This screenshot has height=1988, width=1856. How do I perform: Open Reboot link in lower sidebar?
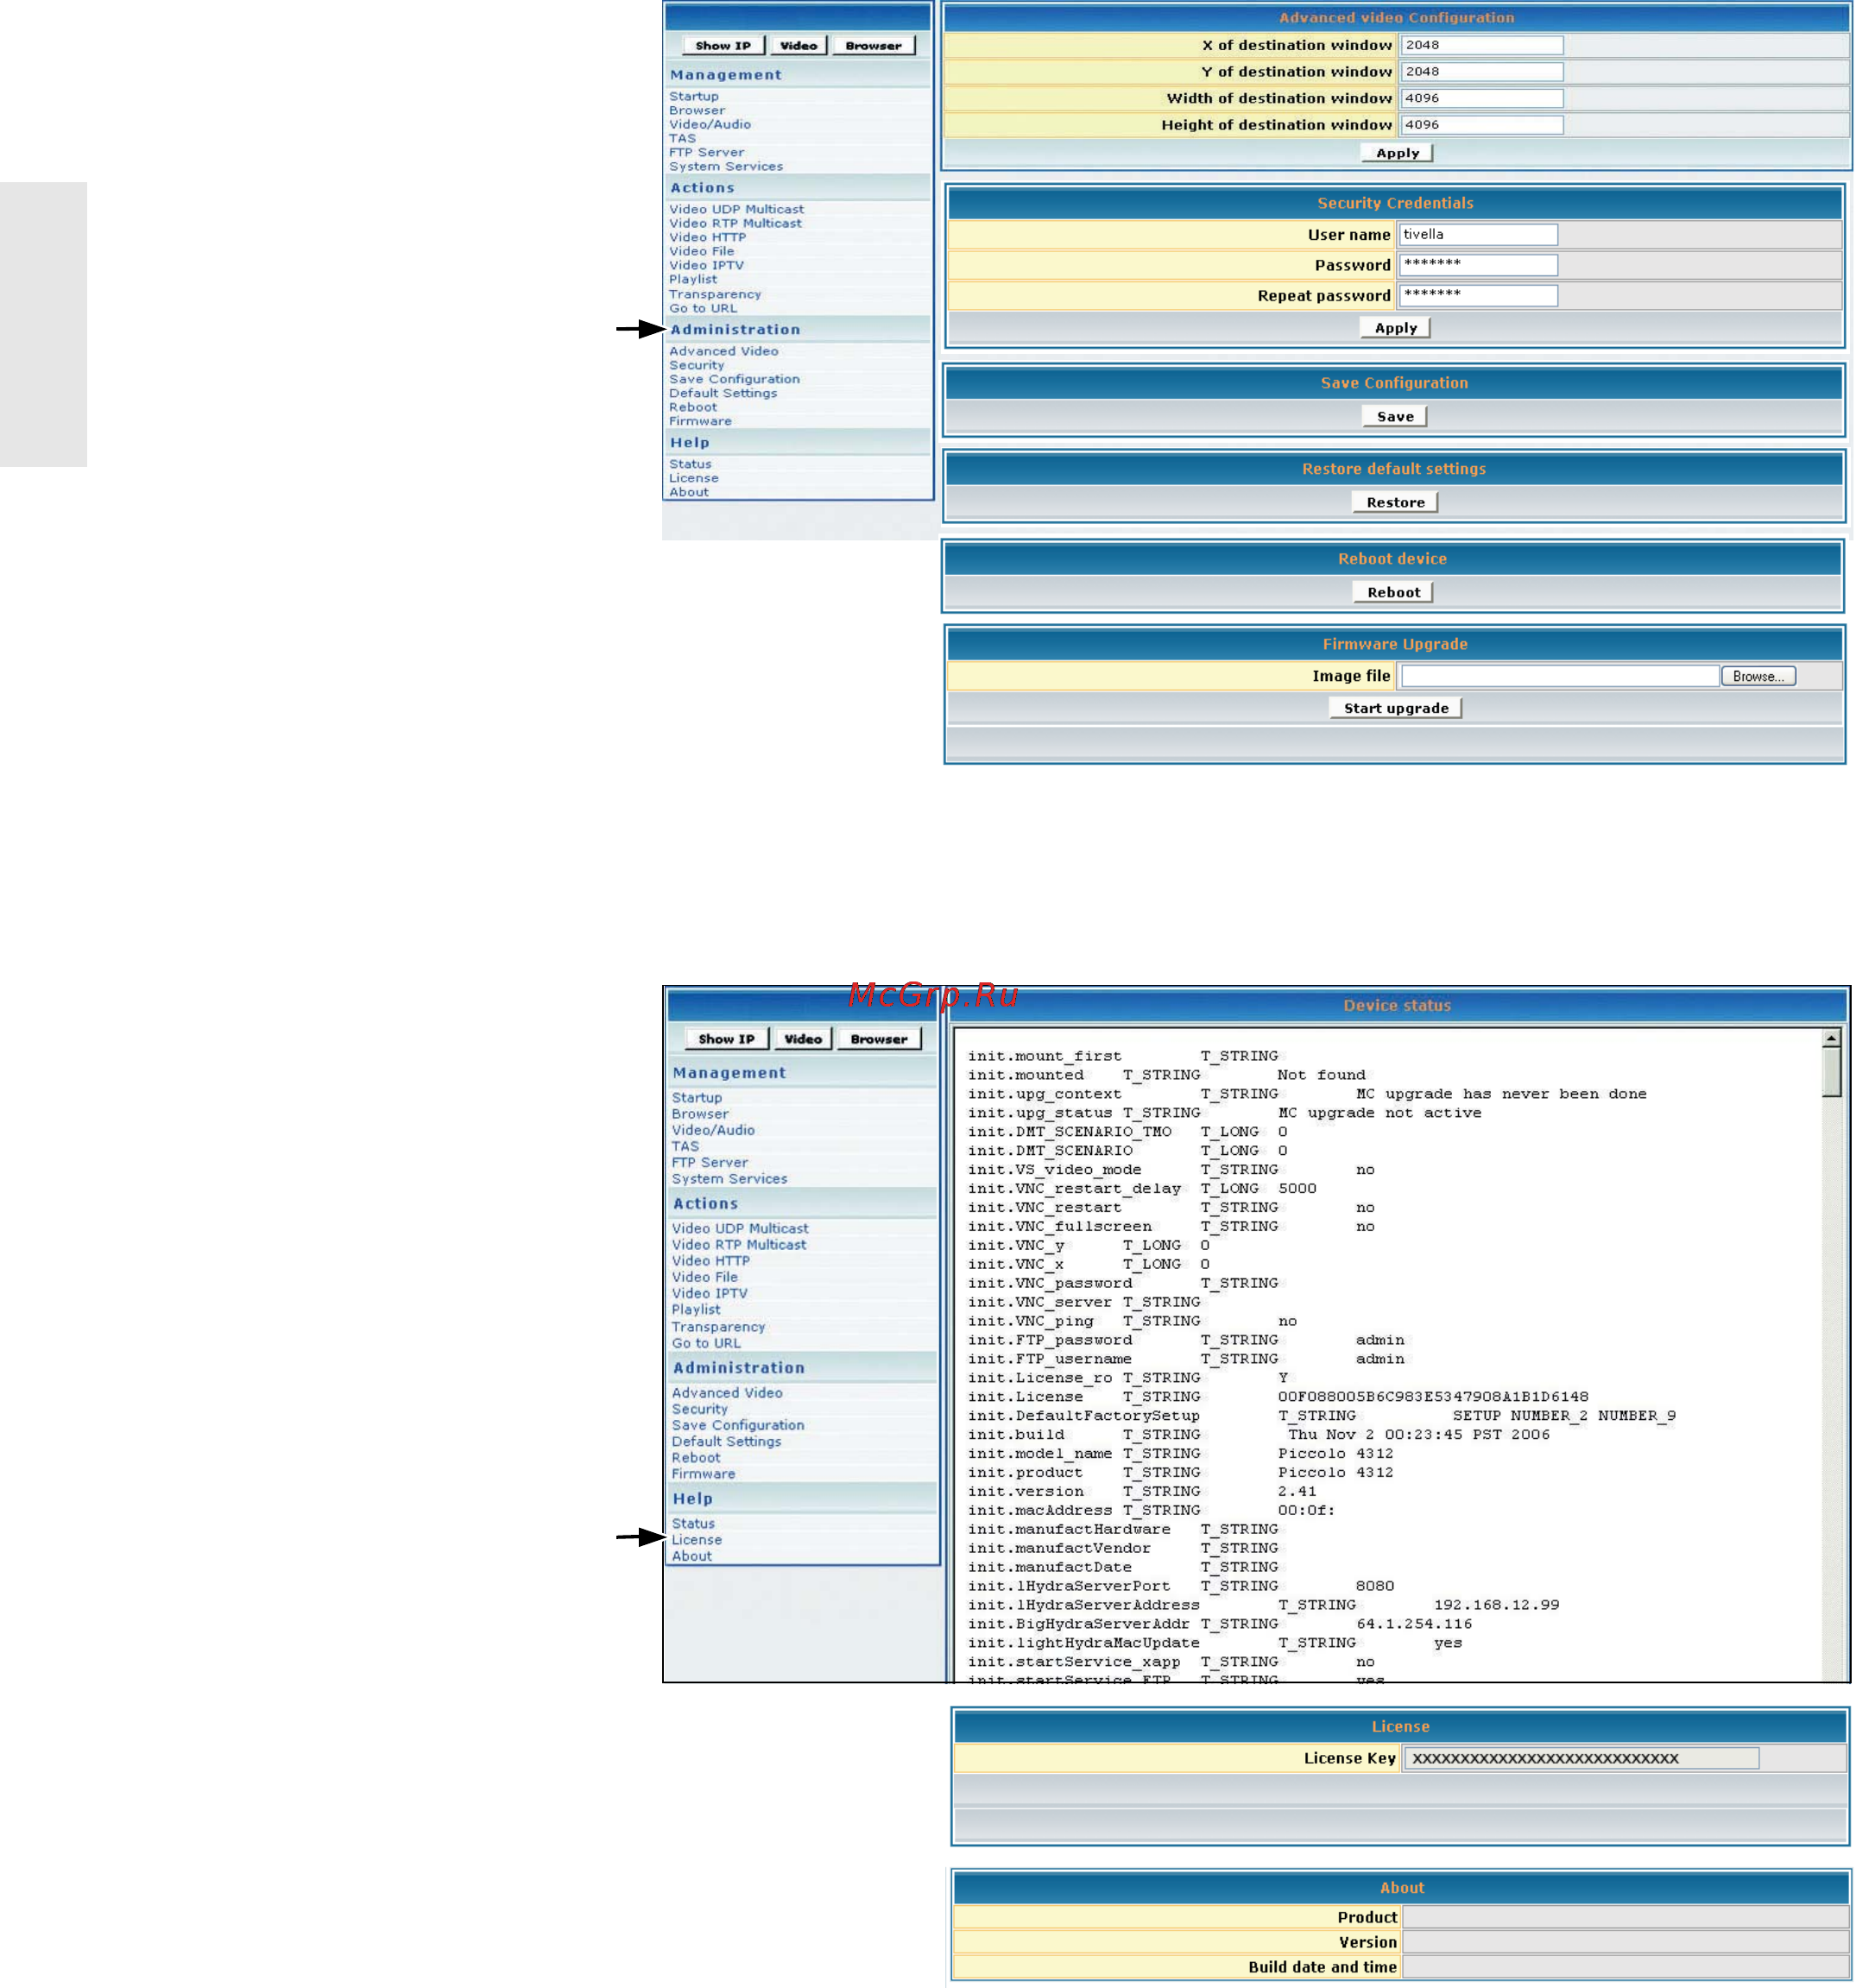click(696, 1459)
